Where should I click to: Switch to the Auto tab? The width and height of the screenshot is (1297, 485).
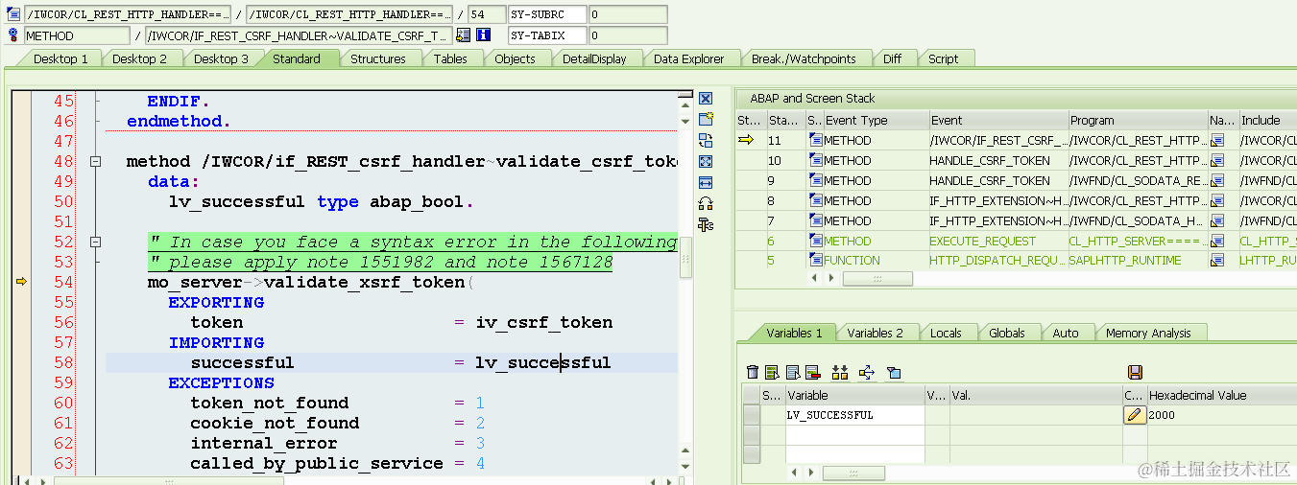(1066, 333)
